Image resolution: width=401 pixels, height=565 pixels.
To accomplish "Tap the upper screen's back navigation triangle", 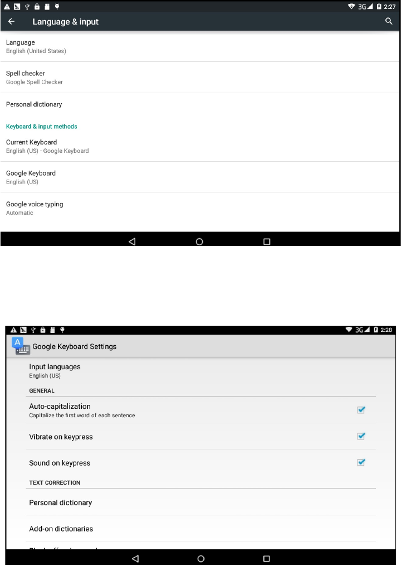I will tap(132, 242).
